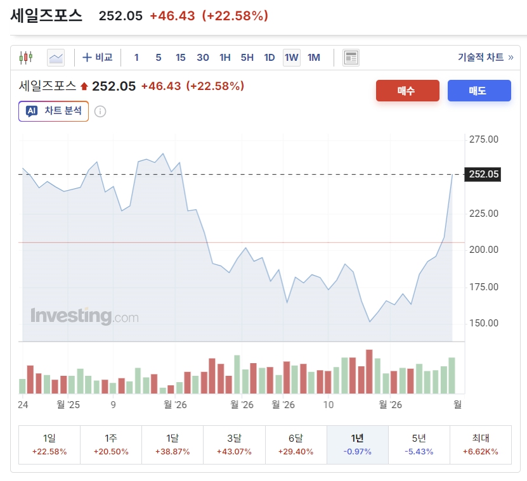Open 기술적 차트 link

tap(485, 58)
